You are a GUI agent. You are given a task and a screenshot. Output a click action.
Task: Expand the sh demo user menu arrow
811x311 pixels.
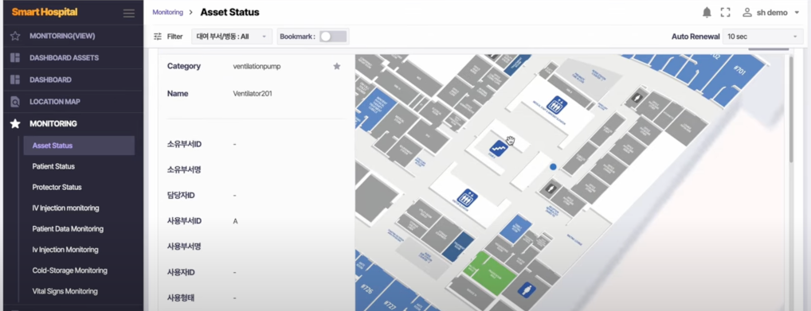click(797, 13)
